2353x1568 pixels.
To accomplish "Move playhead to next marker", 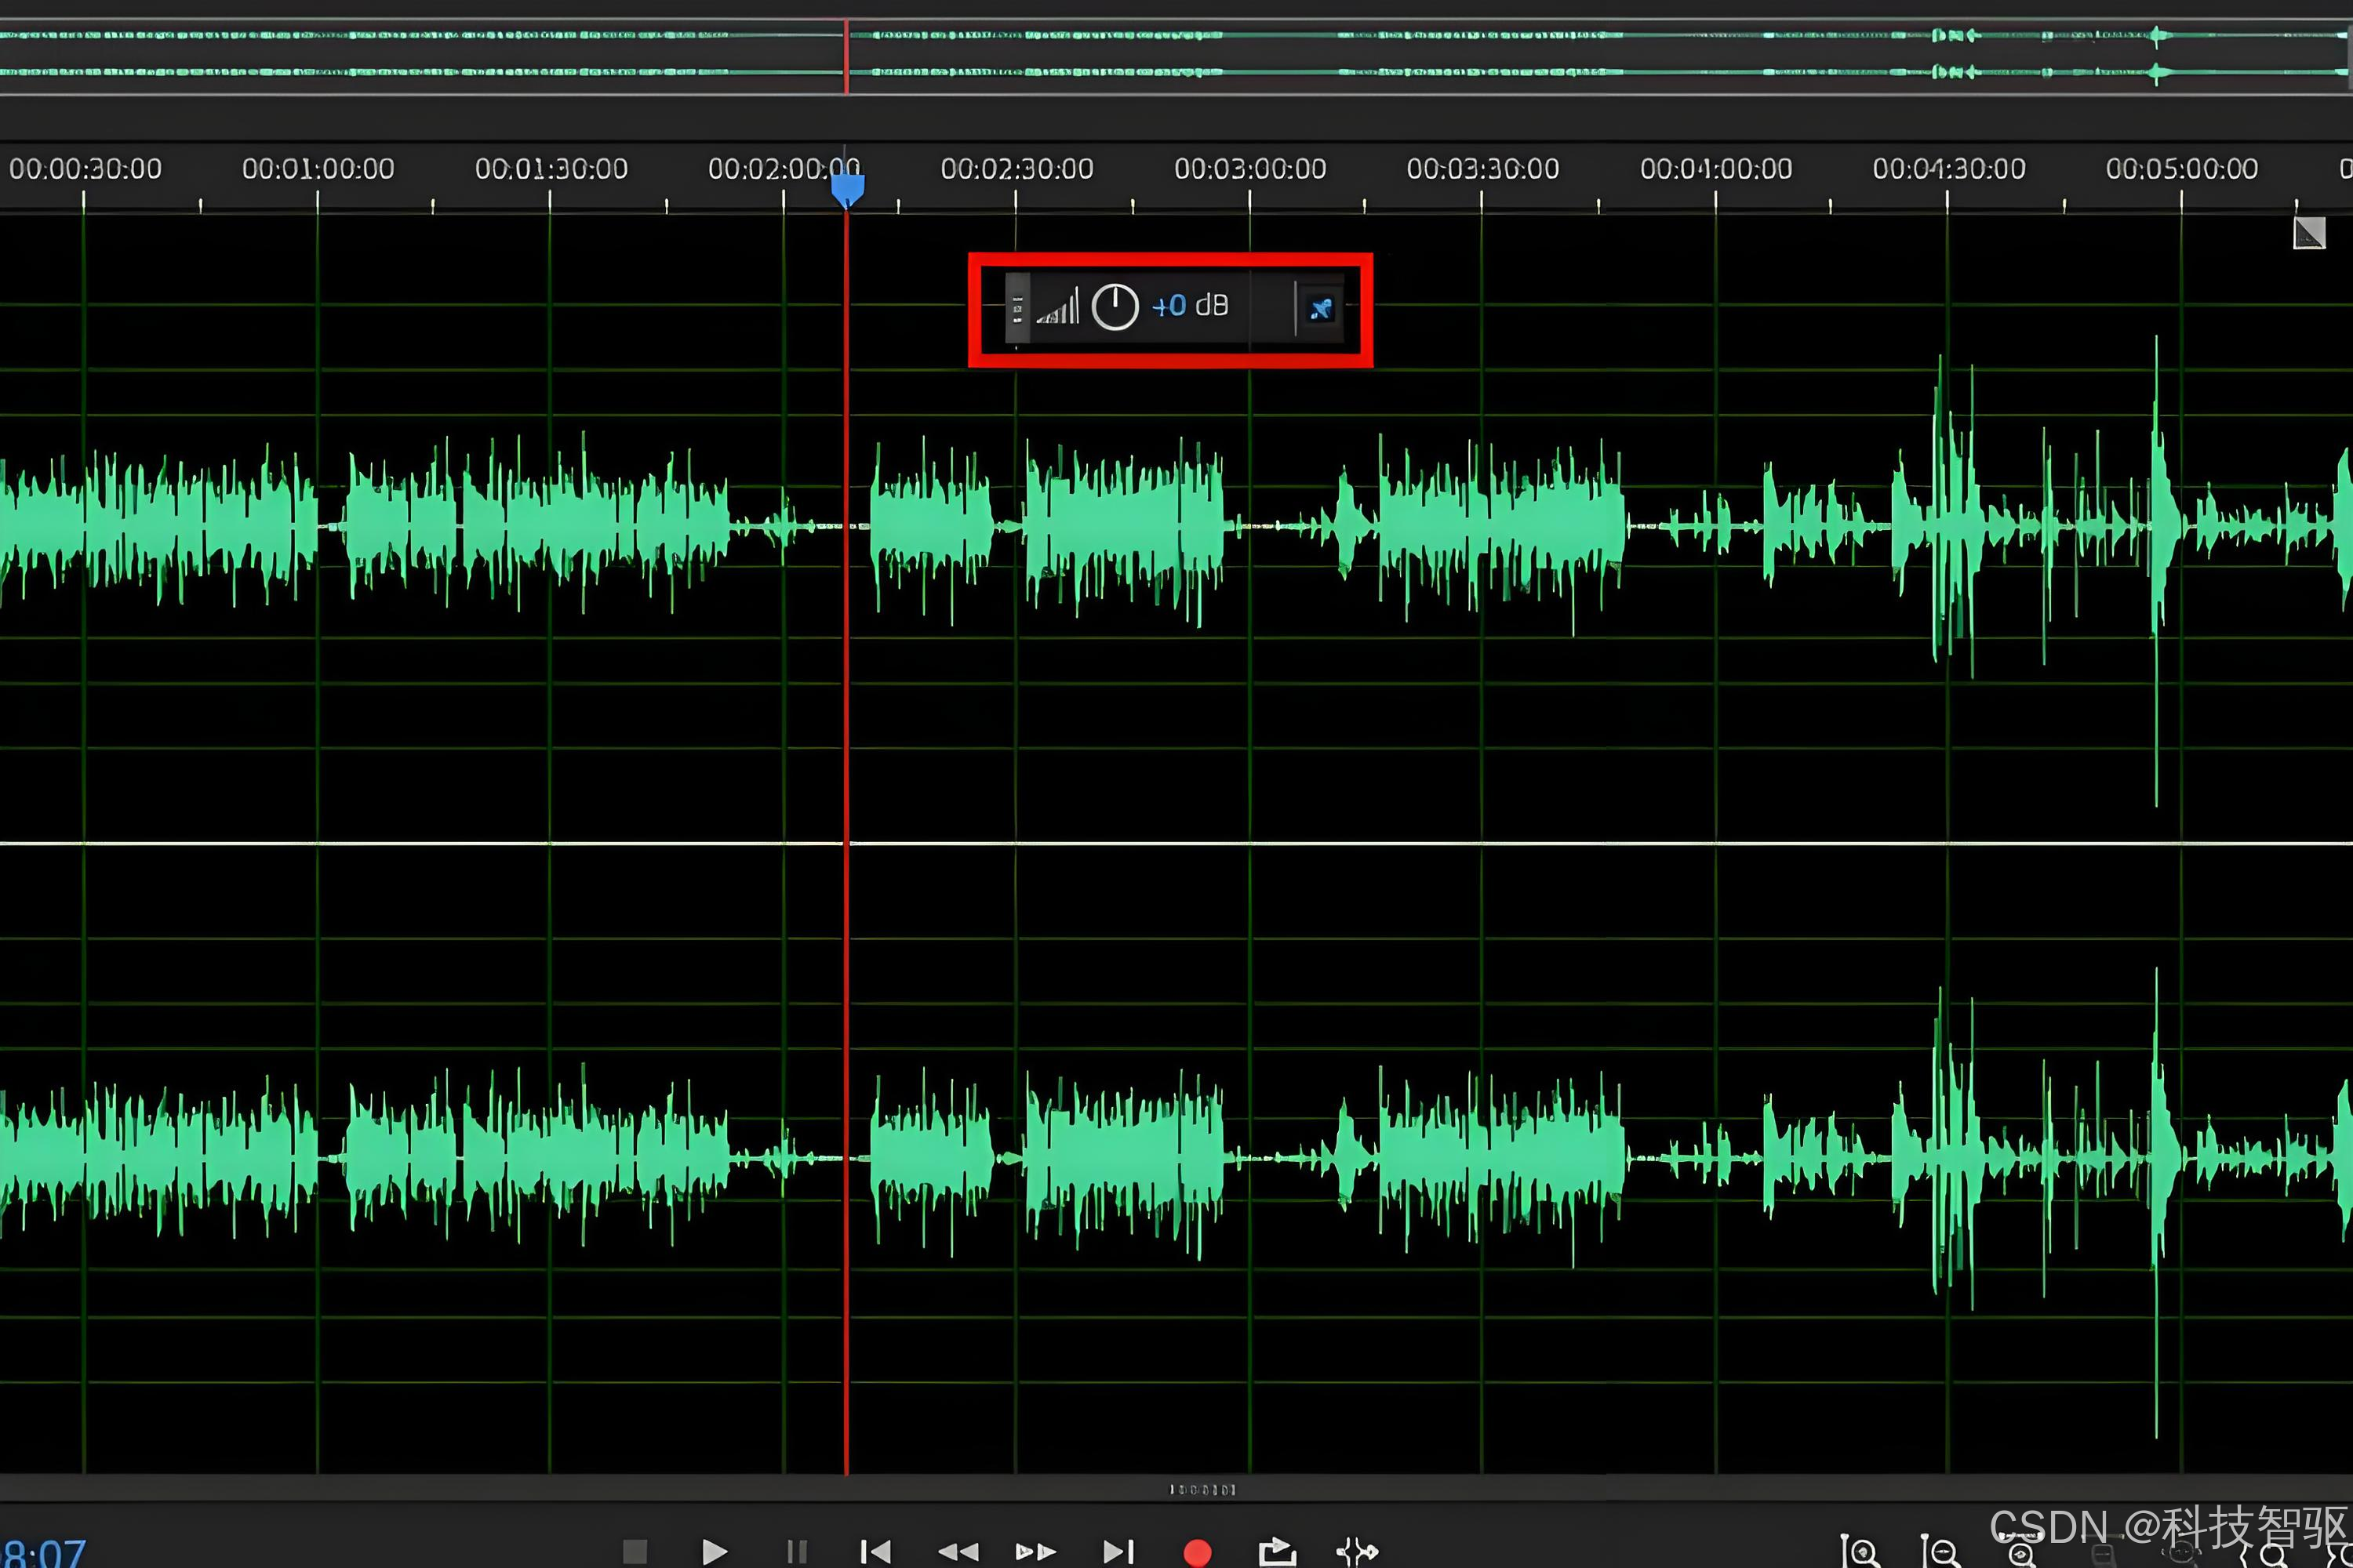I will pos(1118,1551).
